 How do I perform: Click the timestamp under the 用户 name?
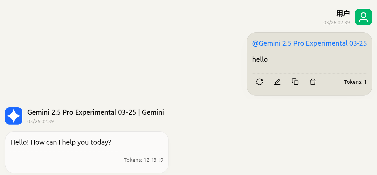(336, 23)
